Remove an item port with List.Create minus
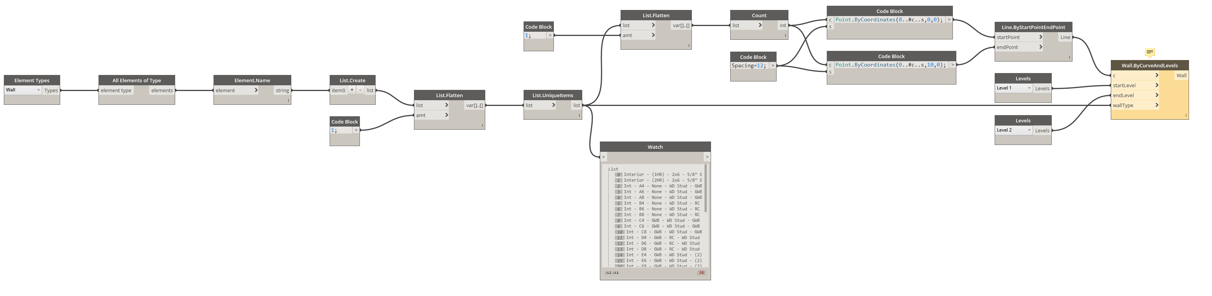The image size is (1212, 296). pyautogui.click(x=360, y=90)
